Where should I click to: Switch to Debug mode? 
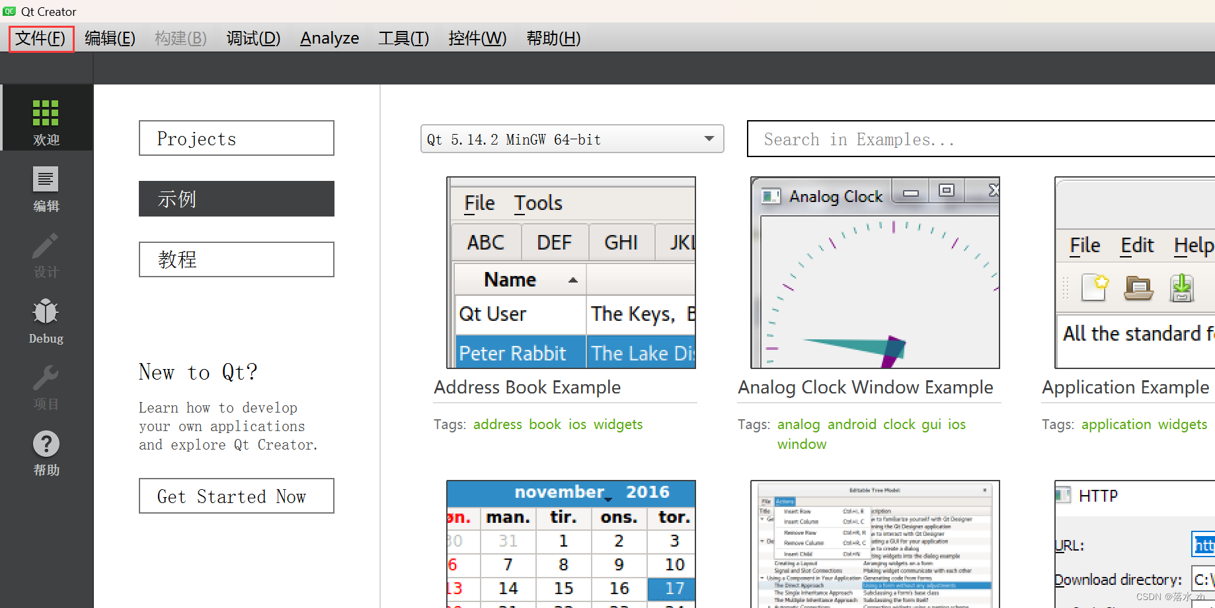click(x=46, y=321)
